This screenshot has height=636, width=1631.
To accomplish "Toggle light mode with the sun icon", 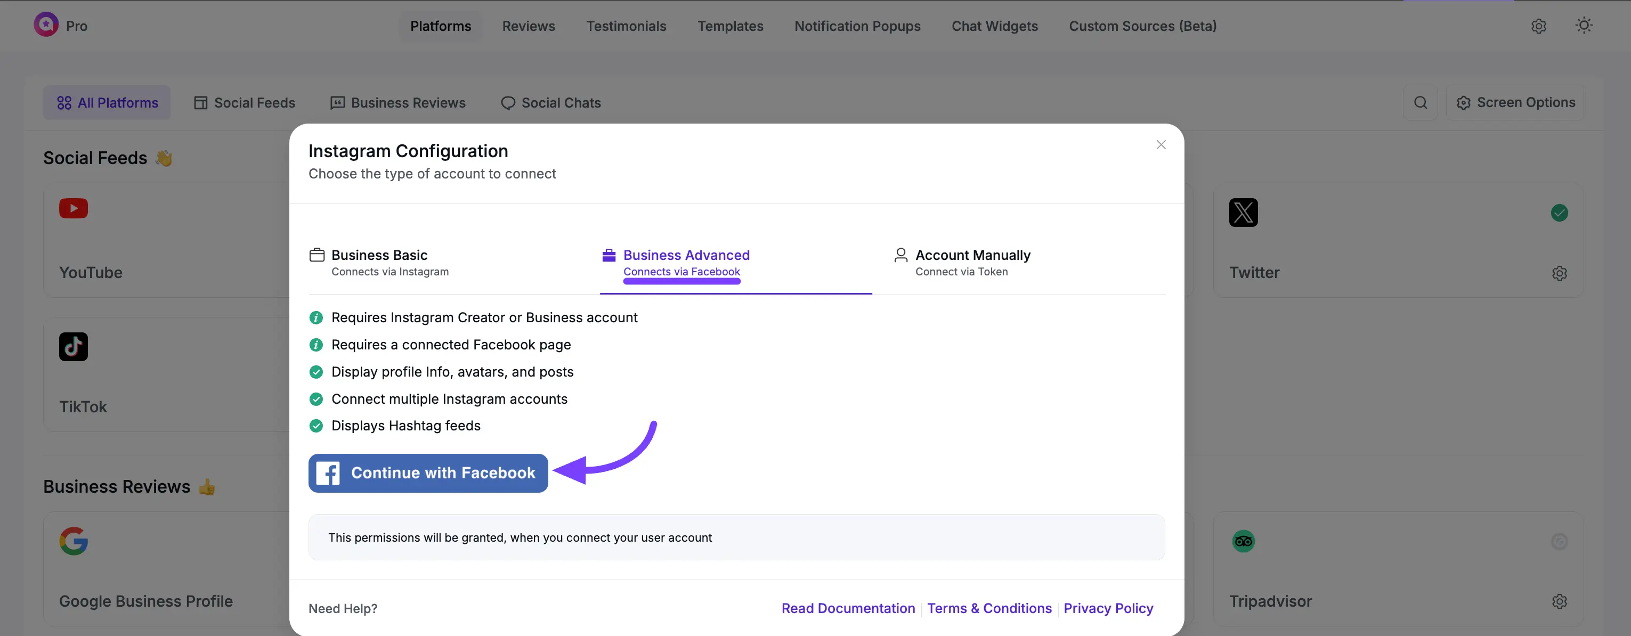I will (1584, 26).
